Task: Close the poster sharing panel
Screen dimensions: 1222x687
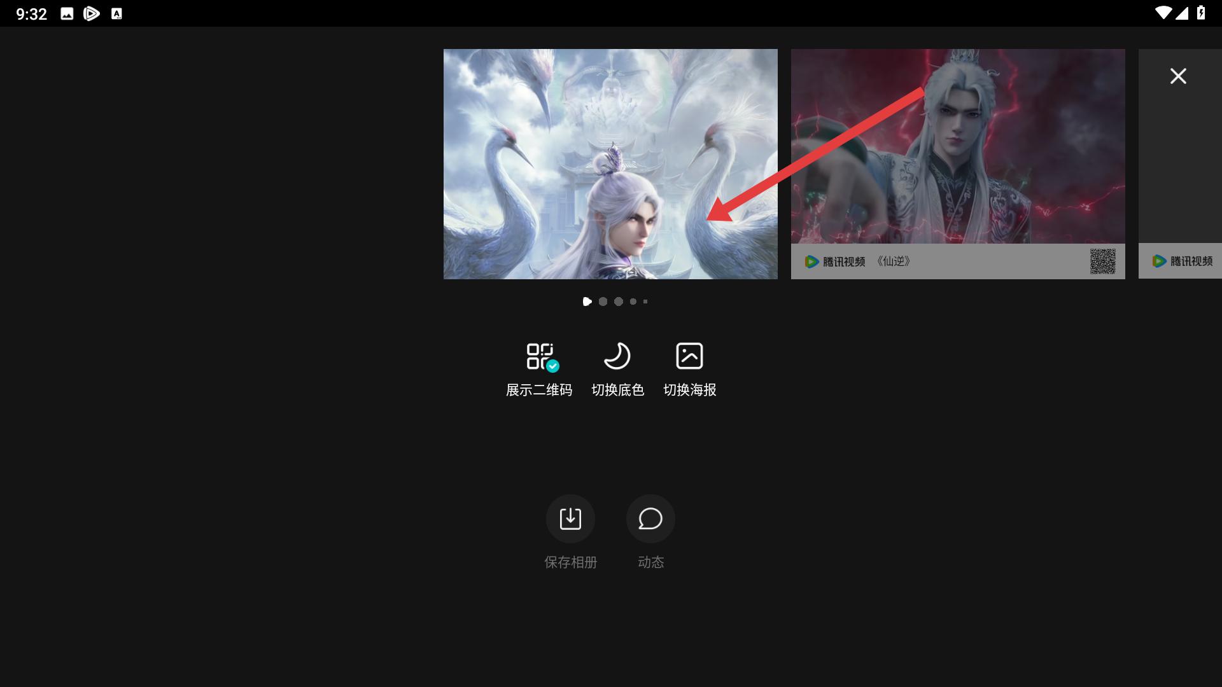Action: (x=1178, y=76)
